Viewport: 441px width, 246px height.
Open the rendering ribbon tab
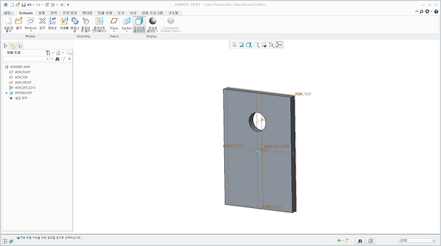click(x=87, y=13)
